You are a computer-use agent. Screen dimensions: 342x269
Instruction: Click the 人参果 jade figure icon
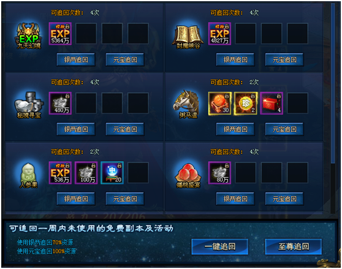29,175
